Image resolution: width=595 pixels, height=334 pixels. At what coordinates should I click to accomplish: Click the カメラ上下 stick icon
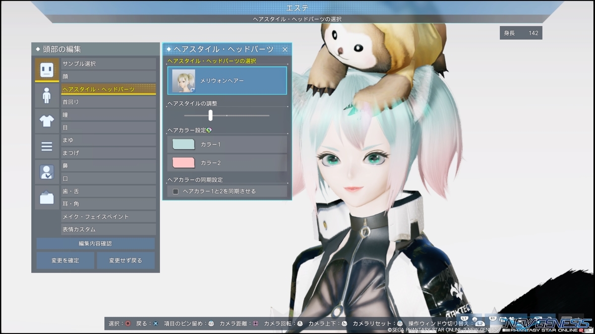coord(344,324)
